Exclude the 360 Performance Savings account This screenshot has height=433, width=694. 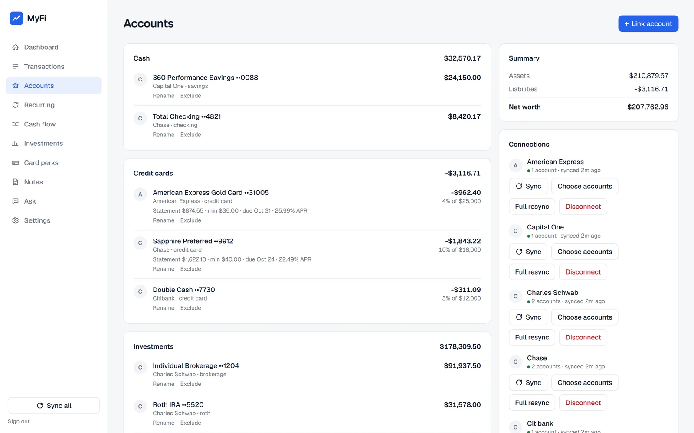coord(191,96)
